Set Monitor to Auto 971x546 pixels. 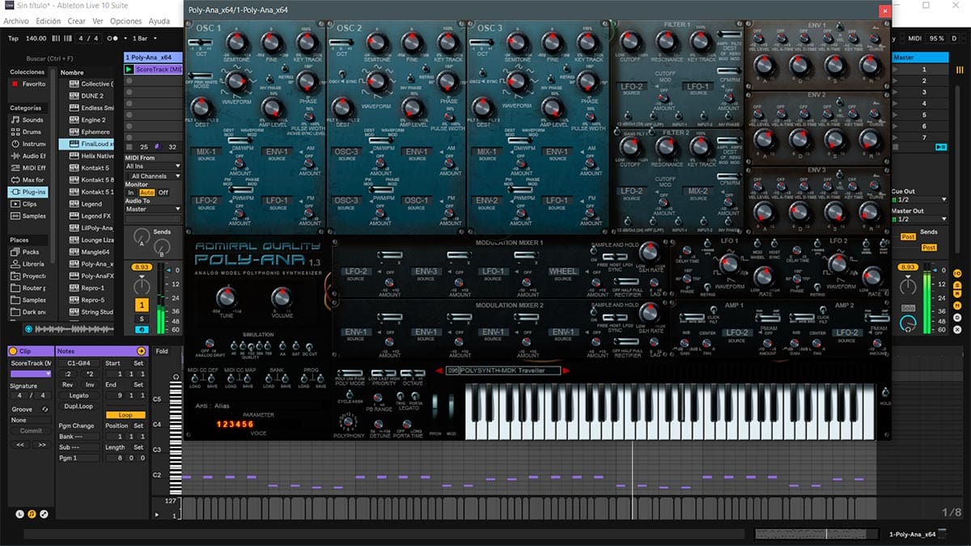click(146, 193)
